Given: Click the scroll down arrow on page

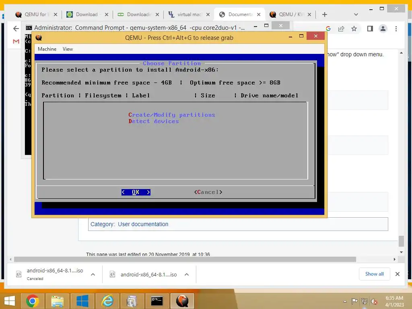Looking at the screenshot, I should [401, 252].
